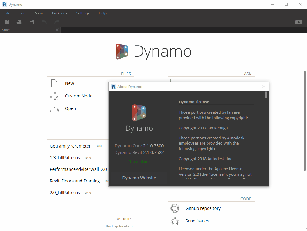Close the Start tab
The height and width of the screenshot is (231, 307).
(57, 30)
